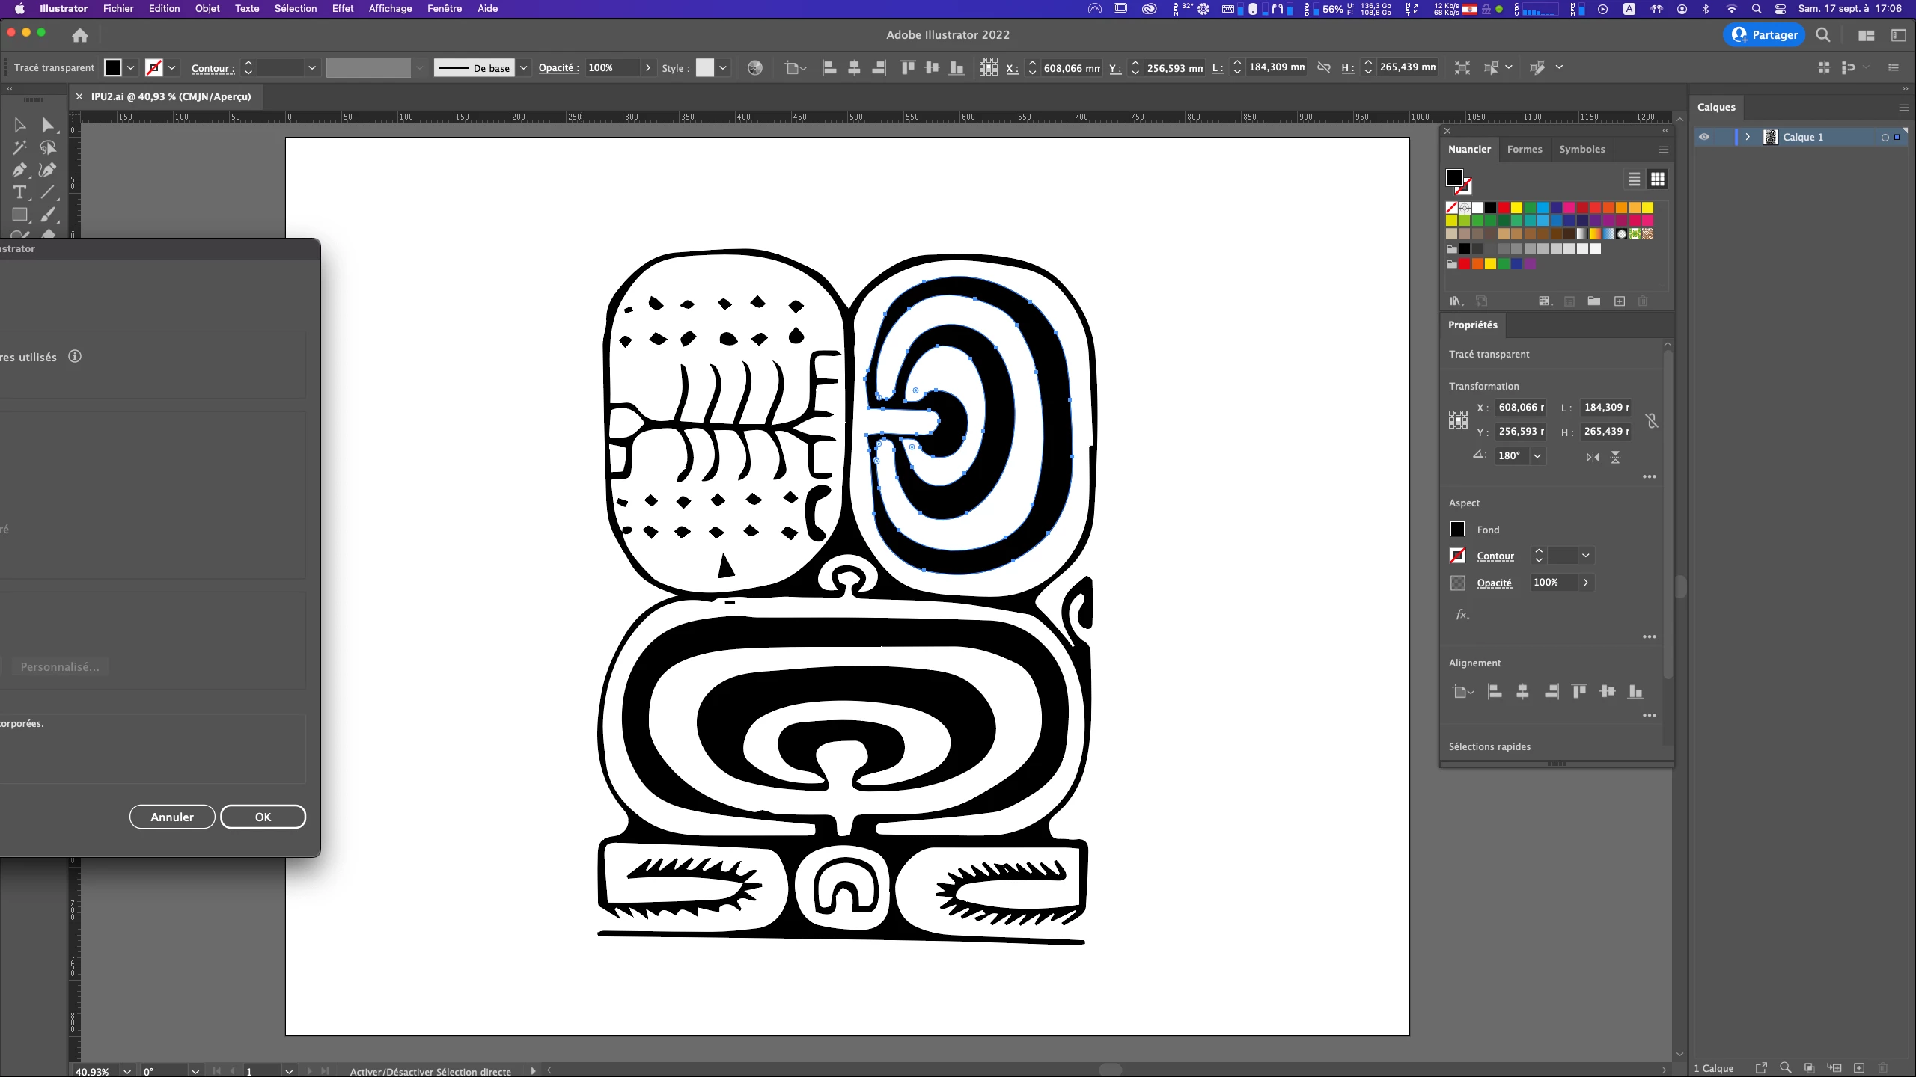Select the Type tool
The image size is (1916, 1077).
point(19,192)
